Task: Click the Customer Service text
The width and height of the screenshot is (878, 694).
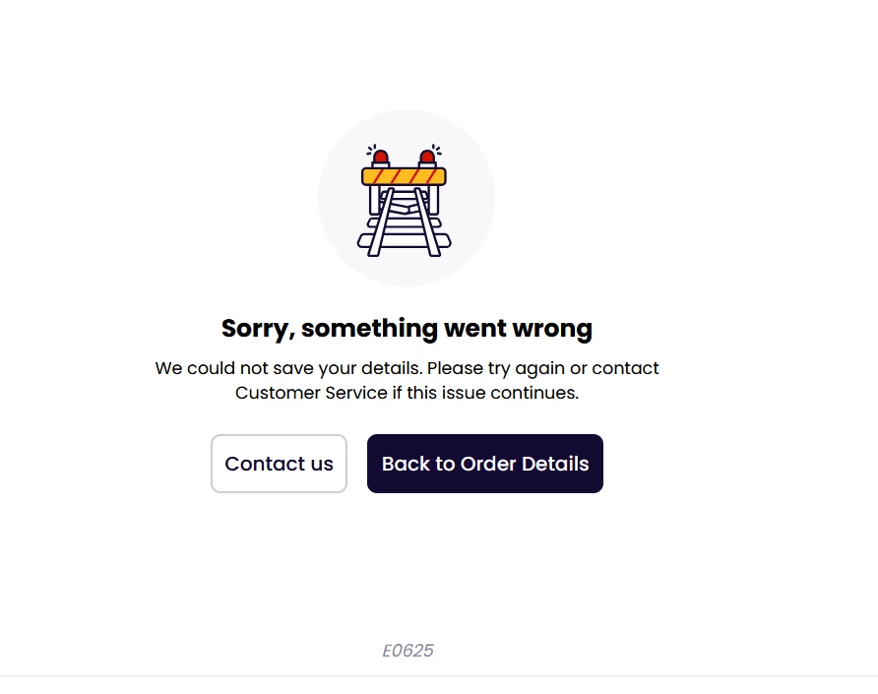Action: (x=311, y=393)
